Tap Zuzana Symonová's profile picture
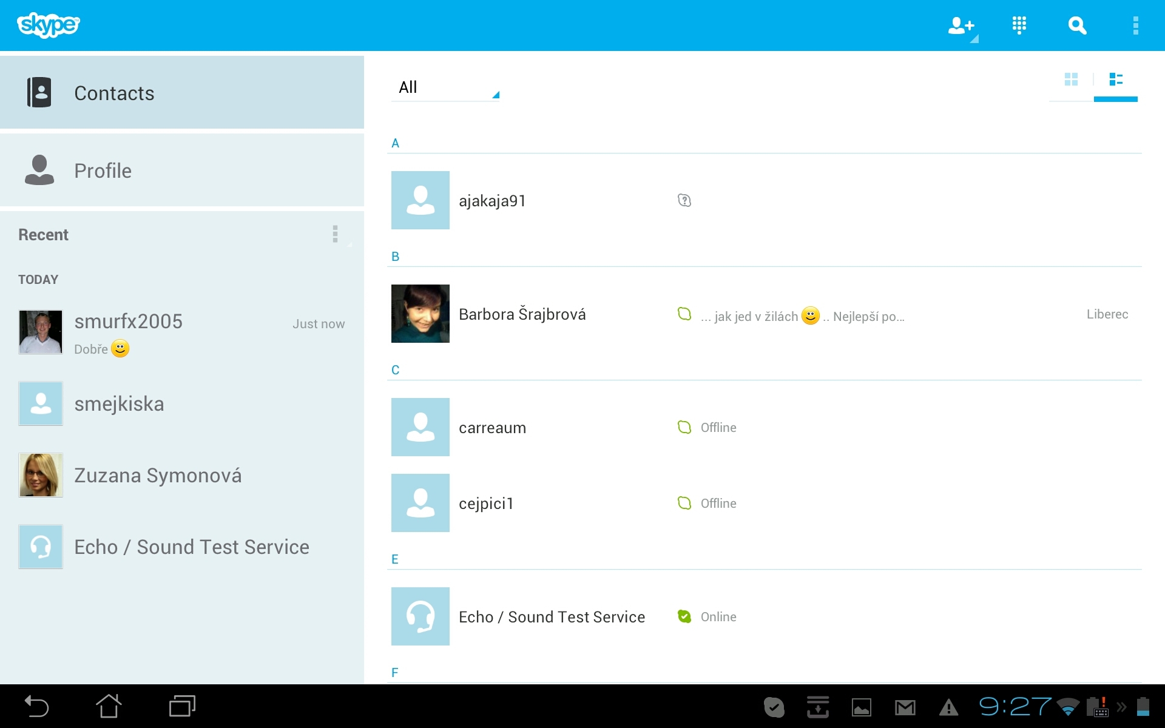Viewport: 1165px width, 728px height. [40, 474]
